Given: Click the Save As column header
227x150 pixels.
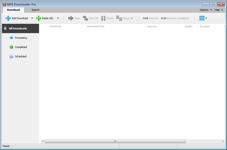Looking at the screenshot, I should 152,26.
